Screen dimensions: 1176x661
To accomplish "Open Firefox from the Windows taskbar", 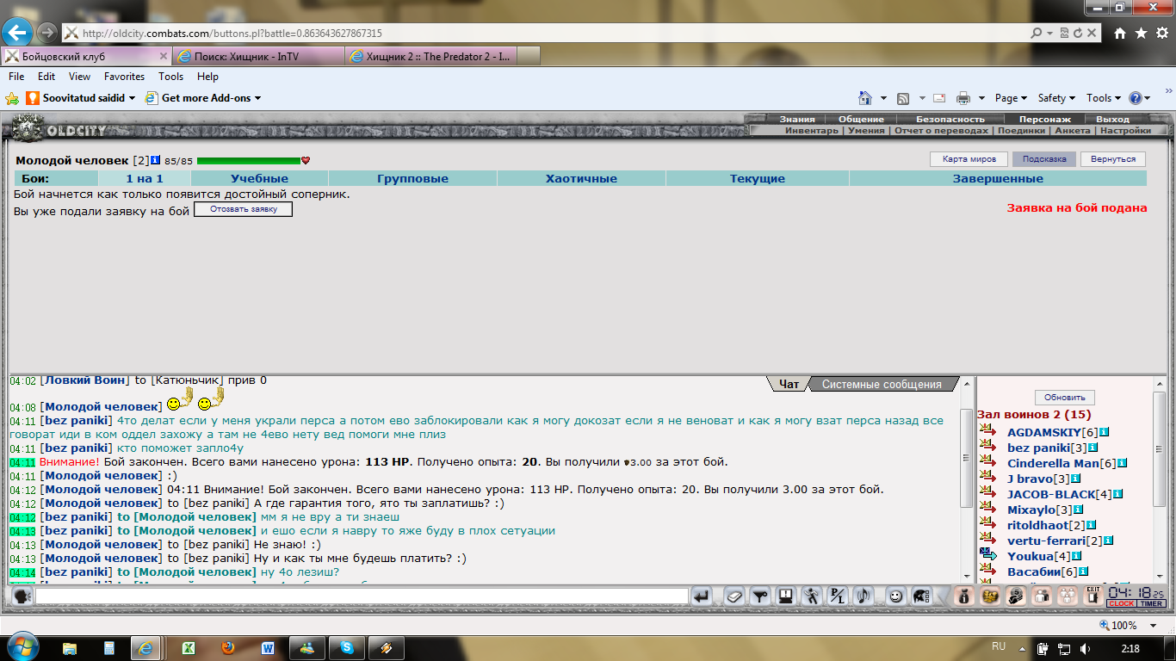I will [227, 647].
